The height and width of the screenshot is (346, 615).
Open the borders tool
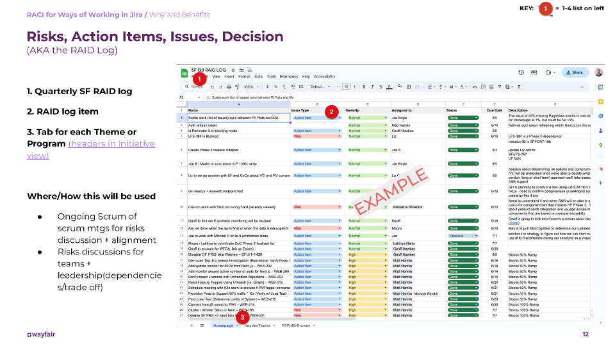[x=409, y=86]
